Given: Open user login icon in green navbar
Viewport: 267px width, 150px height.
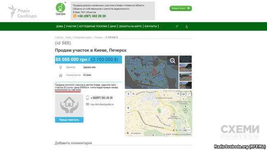Looking at the screenshot, I should [186, 27].
